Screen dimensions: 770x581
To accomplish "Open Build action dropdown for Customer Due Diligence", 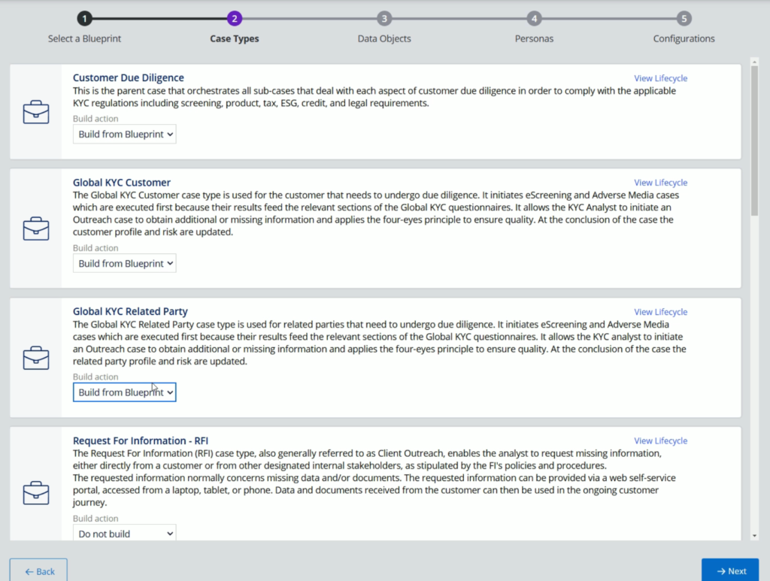I will (124, 134).
